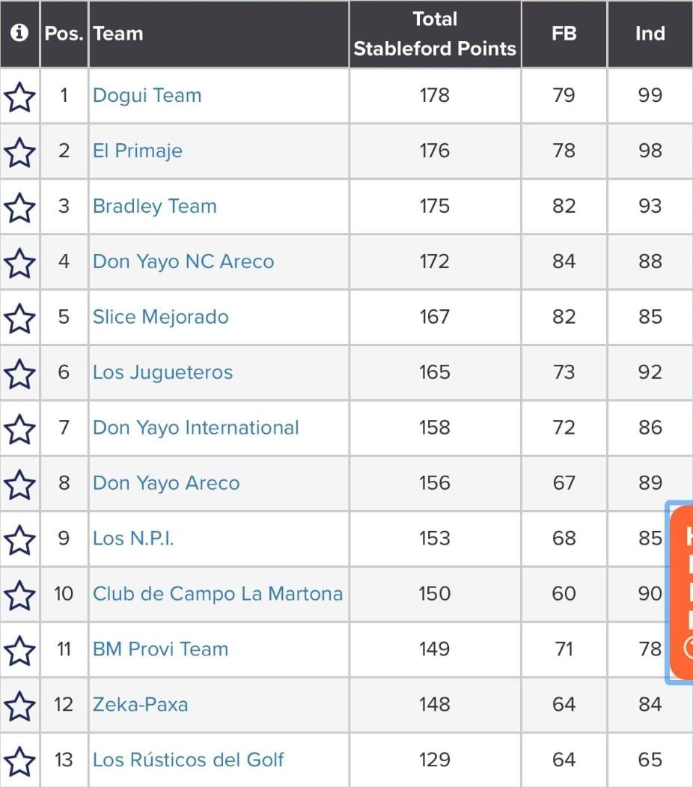
Task: Click the info icon in table header
Action: click(x=19, y=34)
